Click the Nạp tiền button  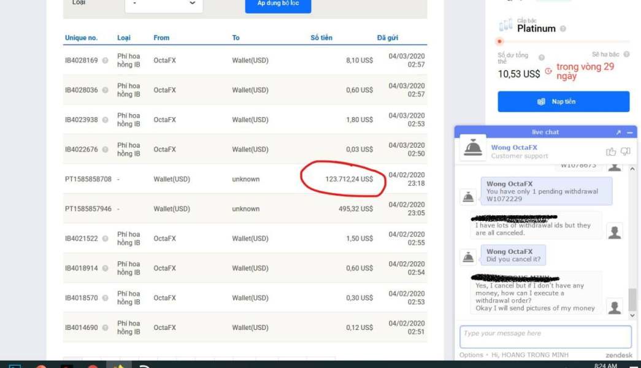click(x=563, y=101)
